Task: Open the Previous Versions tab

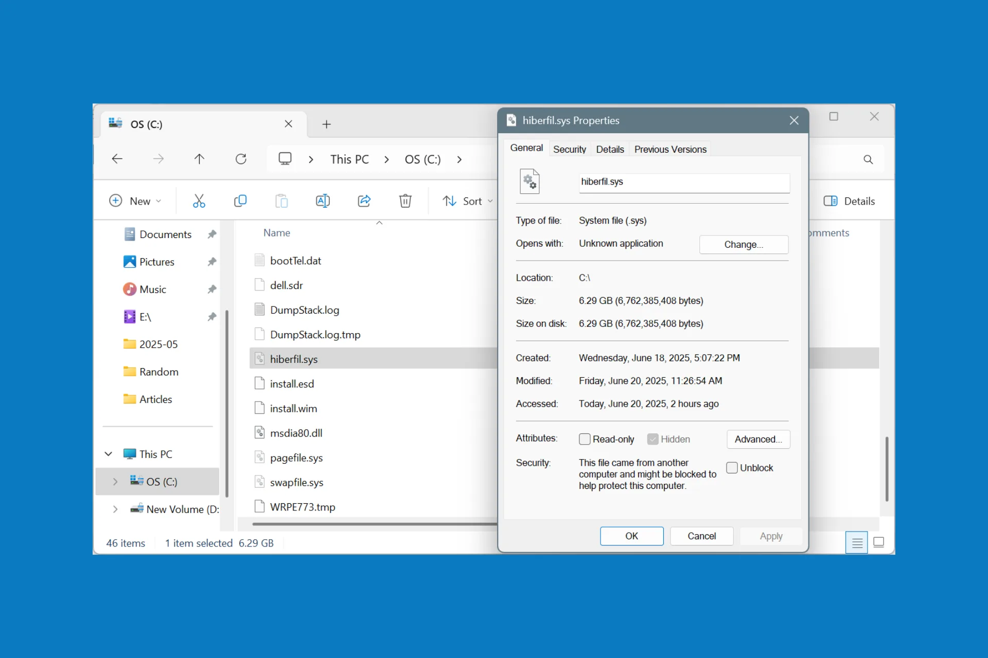Action: click(x=670, y=149)
